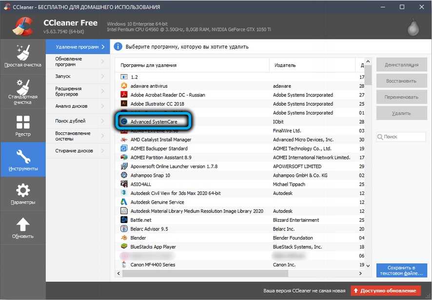Select the Adobe Illustrator CC 2018 icon
The height and width of the screenshot is (300, 432).
point(124,103)
